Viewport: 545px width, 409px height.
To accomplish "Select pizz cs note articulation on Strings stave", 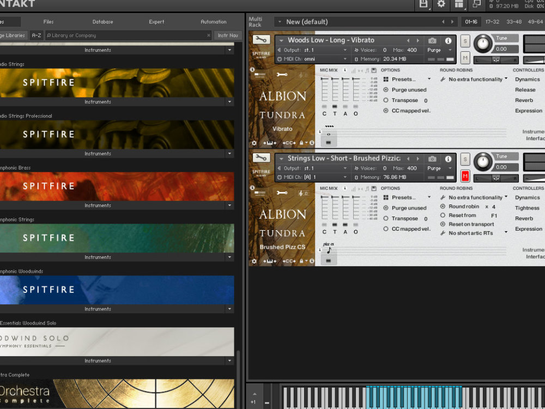I will pyautogui.click(x=329, y=250).
